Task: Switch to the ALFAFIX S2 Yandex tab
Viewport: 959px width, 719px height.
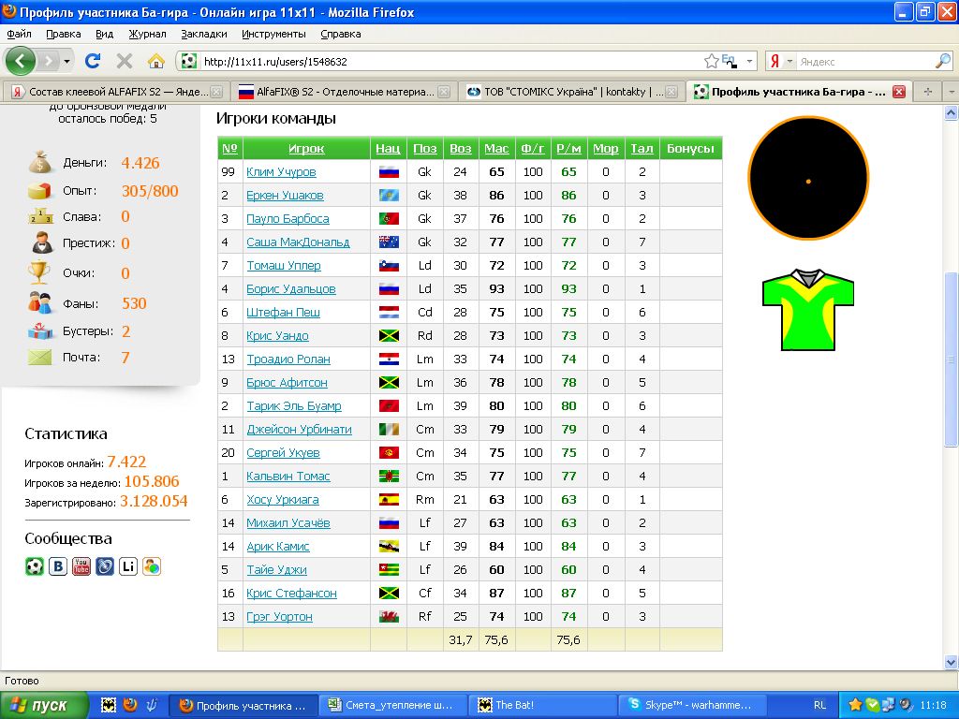Action: 114,92
